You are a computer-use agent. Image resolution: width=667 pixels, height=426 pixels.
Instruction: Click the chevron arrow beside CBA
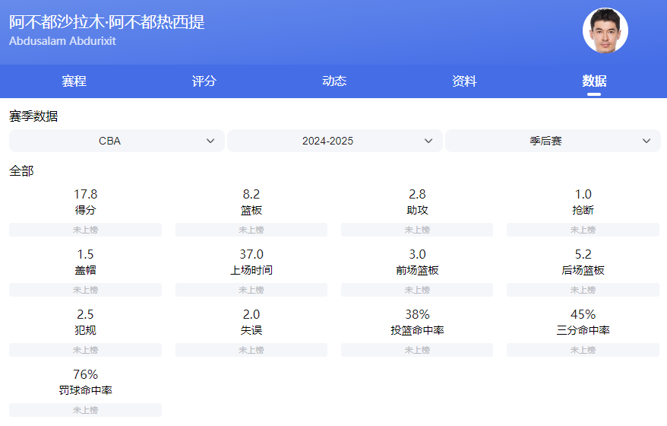click(210, 141)
